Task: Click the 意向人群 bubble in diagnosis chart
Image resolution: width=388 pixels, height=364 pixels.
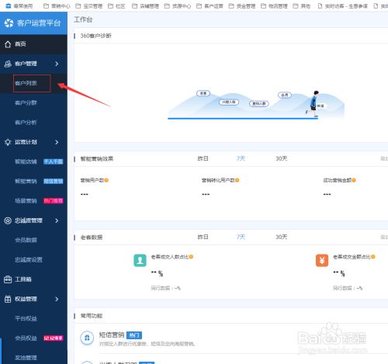Action: tap(259, 103)
